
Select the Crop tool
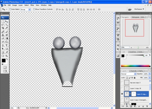[3, 28]
